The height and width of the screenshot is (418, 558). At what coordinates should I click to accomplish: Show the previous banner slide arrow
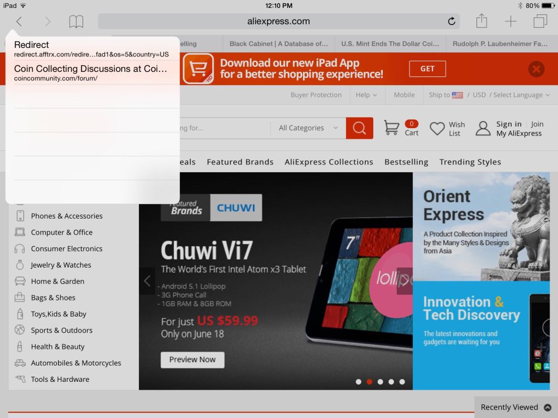tap(147, 281)
